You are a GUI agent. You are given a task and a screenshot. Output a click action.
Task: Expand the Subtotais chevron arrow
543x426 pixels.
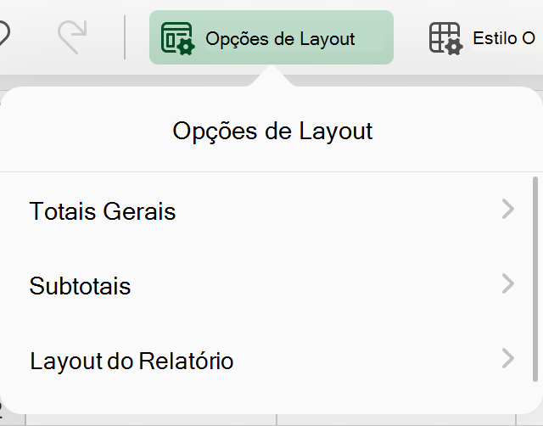click(x=508, y=284)
